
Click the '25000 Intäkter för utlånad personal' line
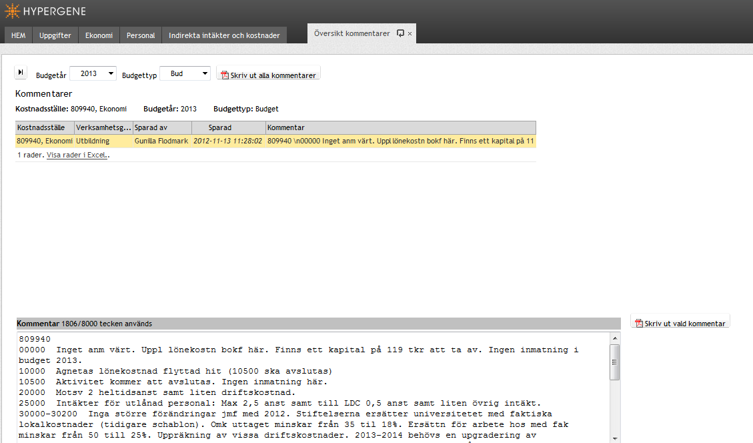(x=280, y=403)
